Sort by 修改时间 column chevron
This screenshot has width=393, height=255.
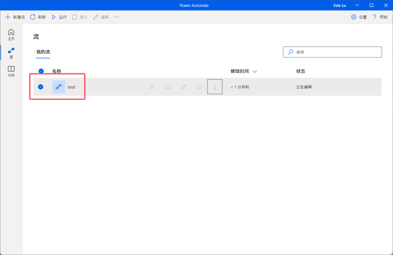[x=255, y=72]
